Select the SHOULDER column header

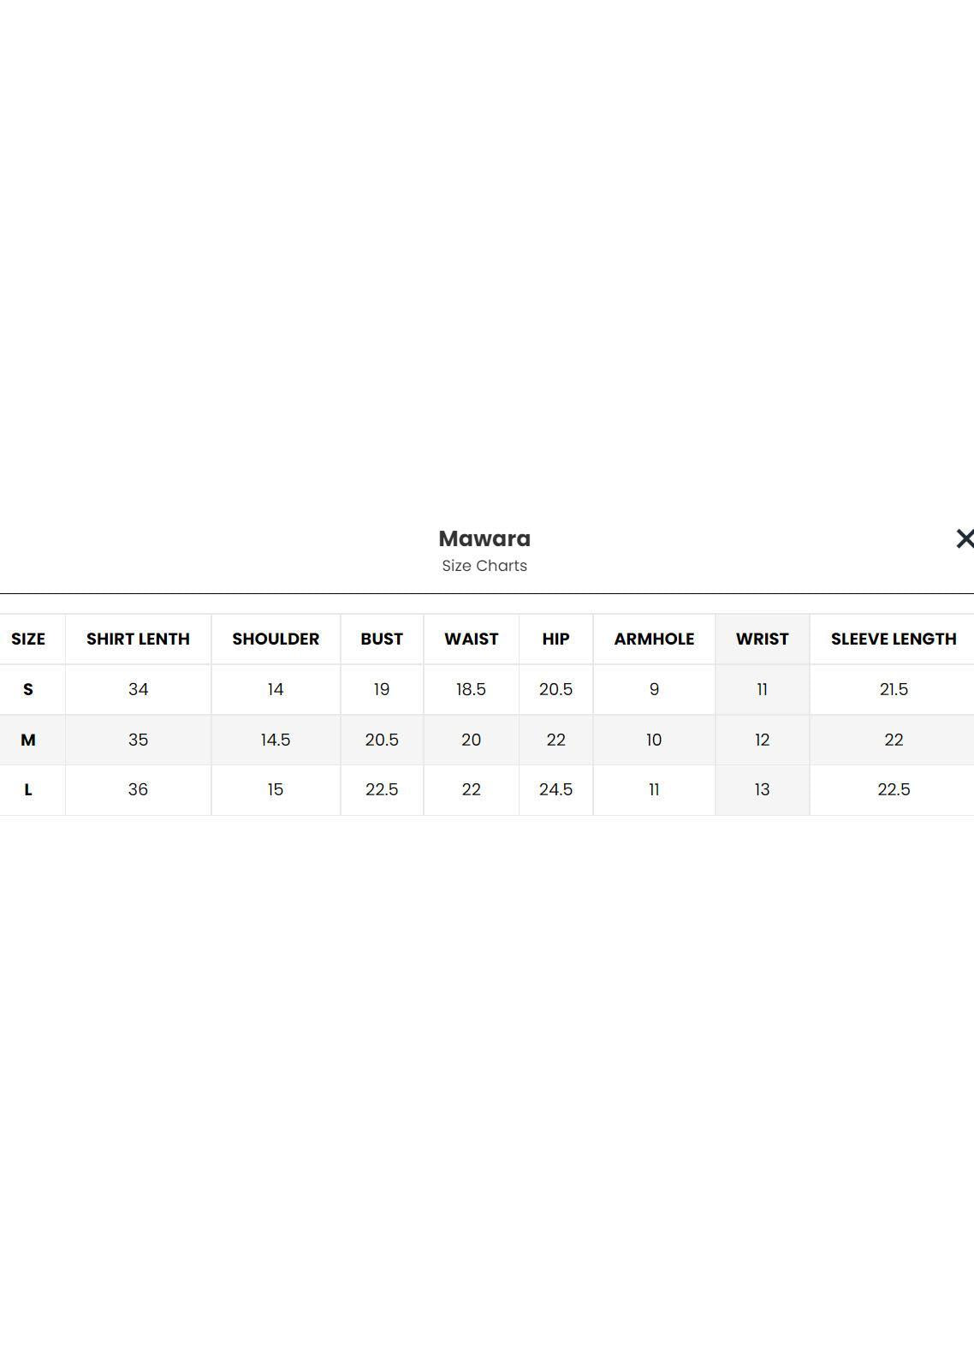(276, 639)
